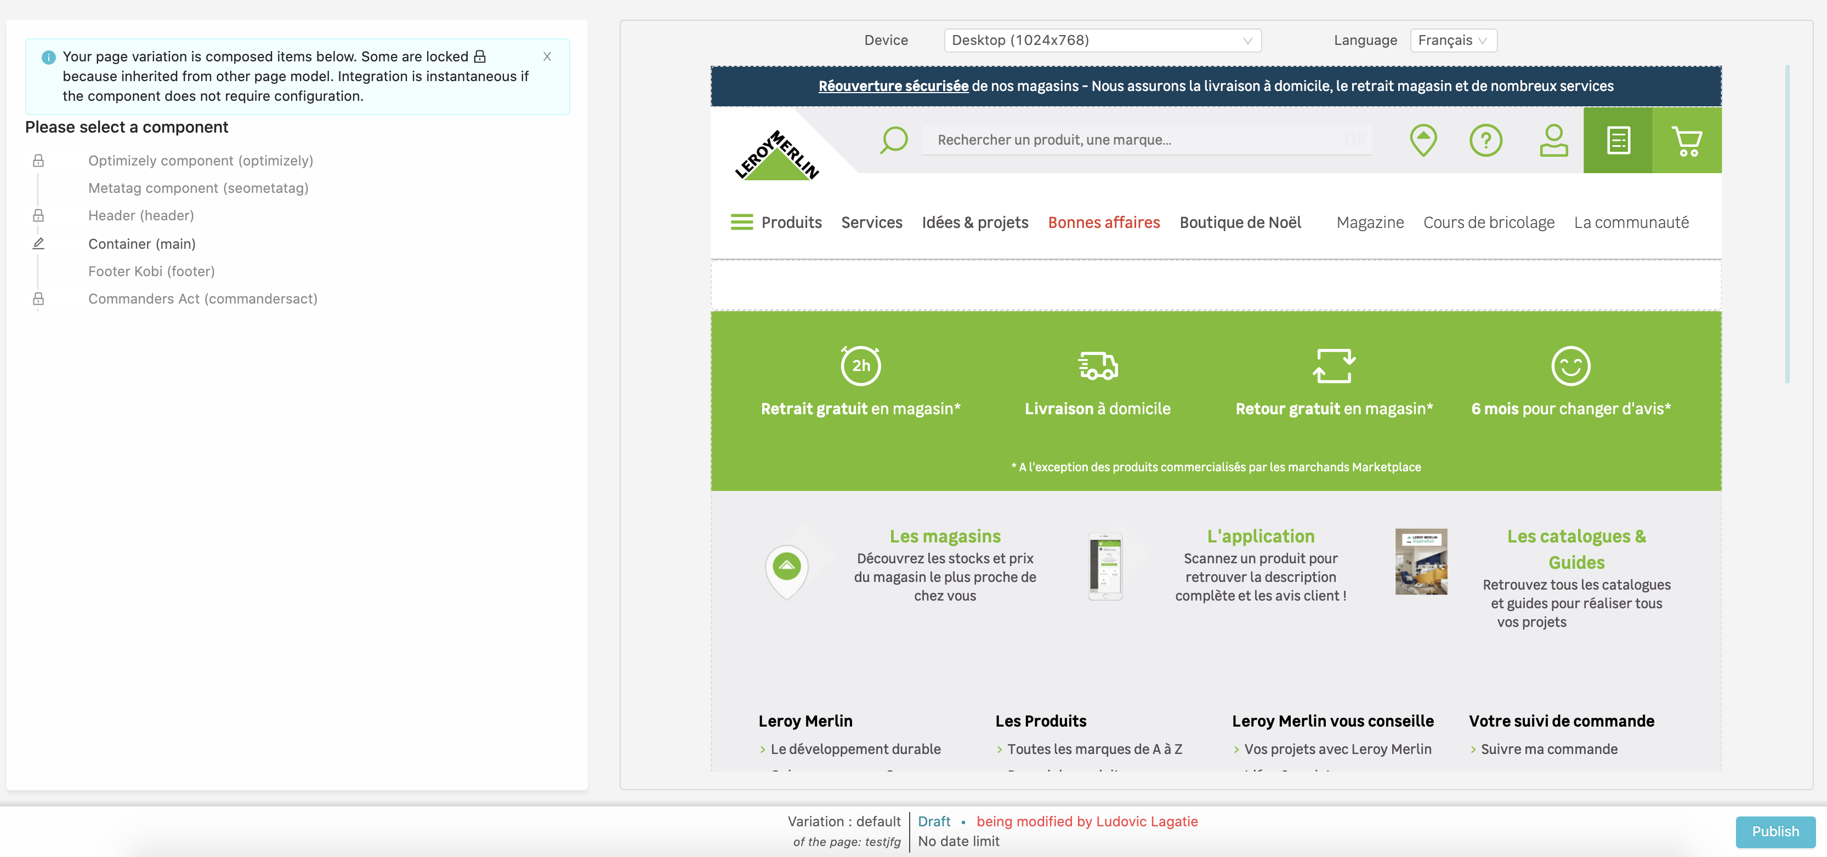Click Retour gratuit en magasin text
Image resolution: width=1827 pixels, height=857 pixels.
point(1334,409)
